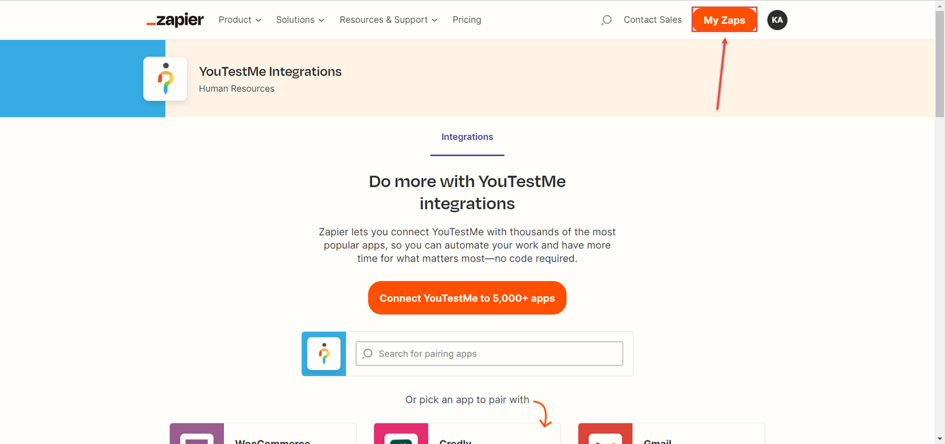The image size is (945, 444).
Task: Select the WooCommerce app icon
Action: [197, 436]
